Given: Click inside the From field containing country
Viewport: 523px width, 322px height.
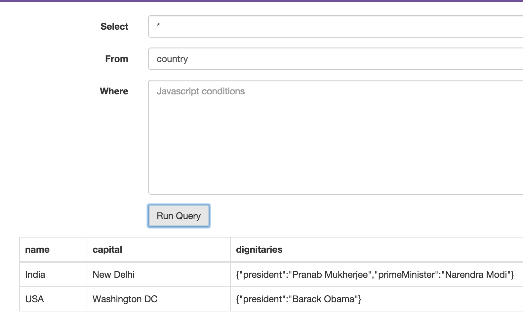Looking at the screenshot, I should pyautogui.click(x=264, y=59).
